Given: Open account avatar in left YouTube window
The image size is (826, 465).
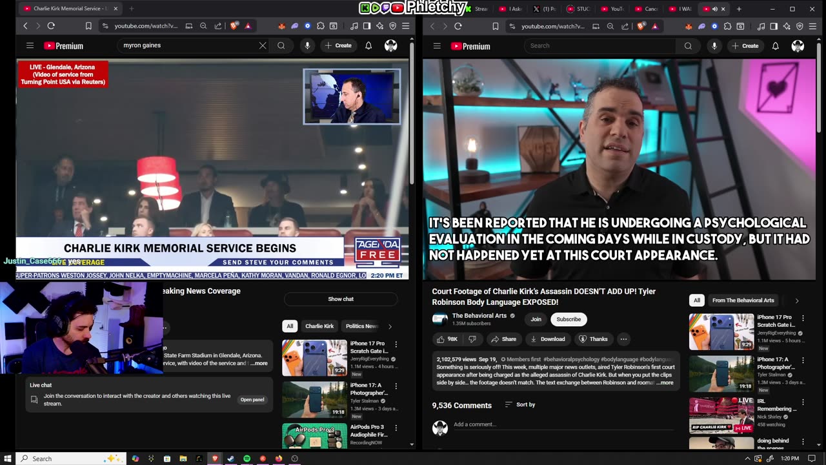Looking at the screenshot, I should (x=390, y=45).
